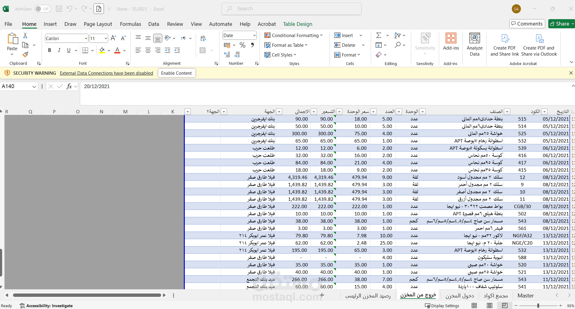
Task: Open Display Settings in status bar
Action: (x=442, y=306)
